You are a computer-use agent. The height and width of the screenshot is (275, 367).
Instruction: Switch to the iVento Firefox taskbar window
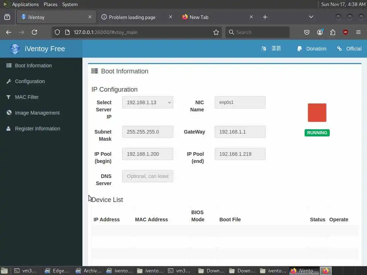click(x=304, y=271)
